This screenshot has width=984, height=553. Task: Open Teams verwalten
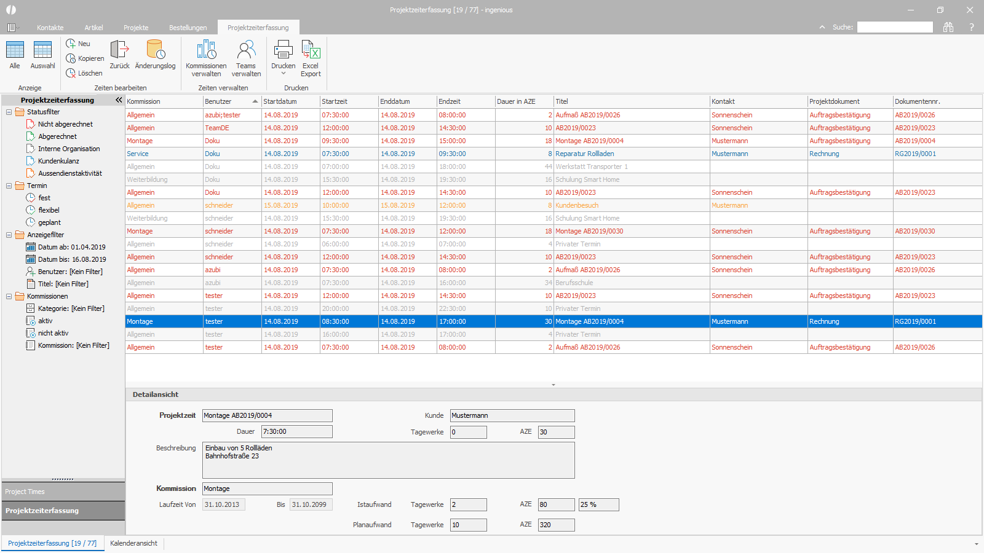coord(246,50)
